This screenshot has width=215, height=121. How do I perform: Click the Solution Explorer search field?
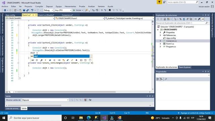(x=181, y=23)
